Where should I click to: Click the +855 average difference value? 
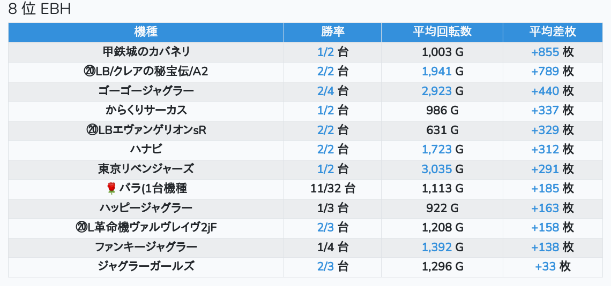[545, 52]
